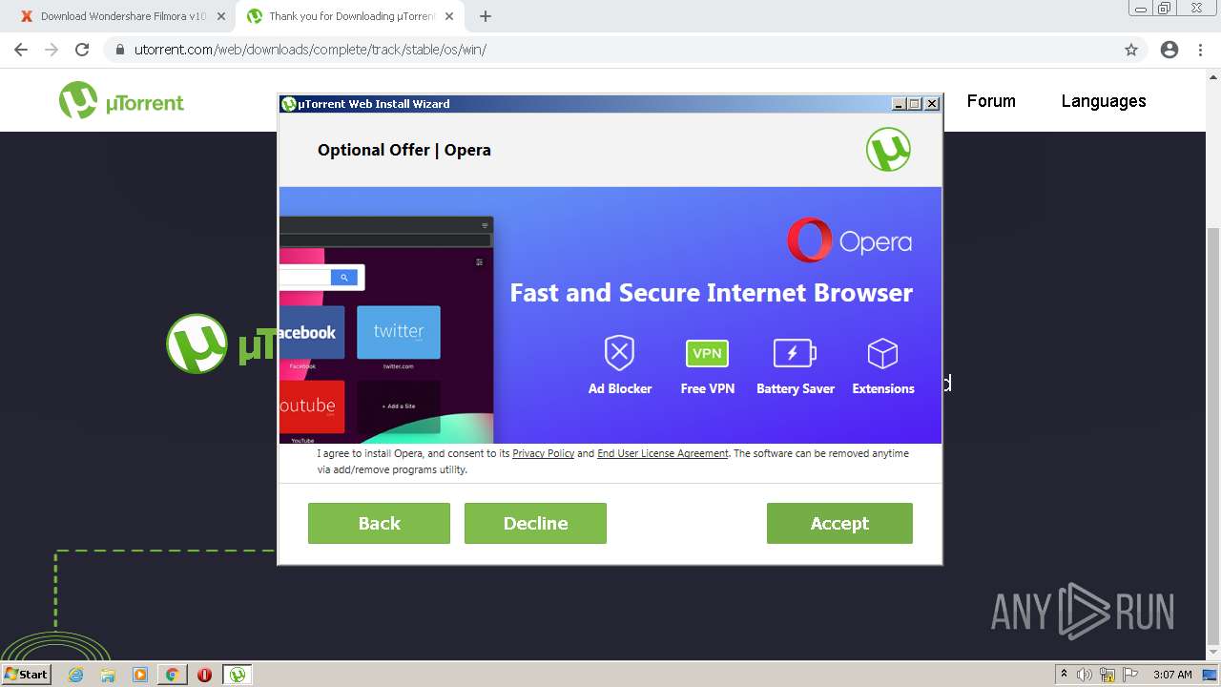Click the Add a Site tile
Viewport: 1221px width, 687px height.
coord(399,406)
